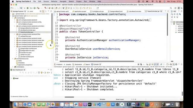Open Music app from the Dock
Image resolution: width=193 pixels, height=108 pixels.
point(81,104)
